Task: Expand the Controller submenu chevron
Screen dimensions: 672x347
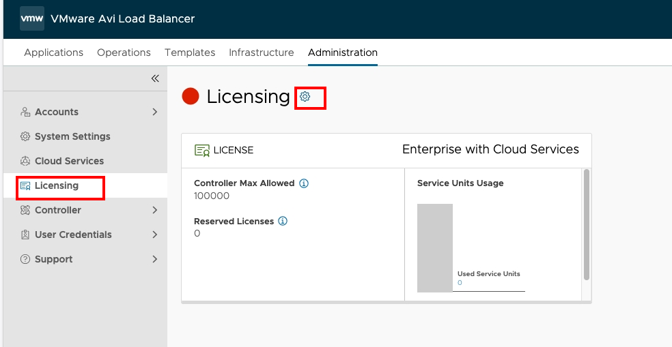Action: pos(155,210)
